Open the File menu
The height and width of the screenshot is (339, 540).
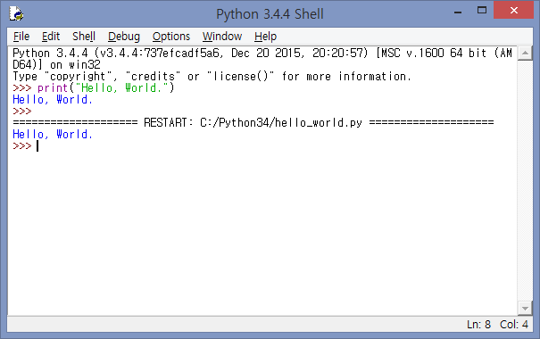click(x=21, y=37)
